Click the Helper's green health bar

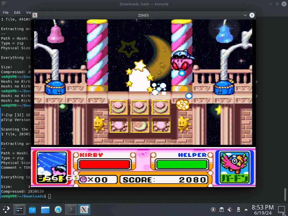click(182, 164)
